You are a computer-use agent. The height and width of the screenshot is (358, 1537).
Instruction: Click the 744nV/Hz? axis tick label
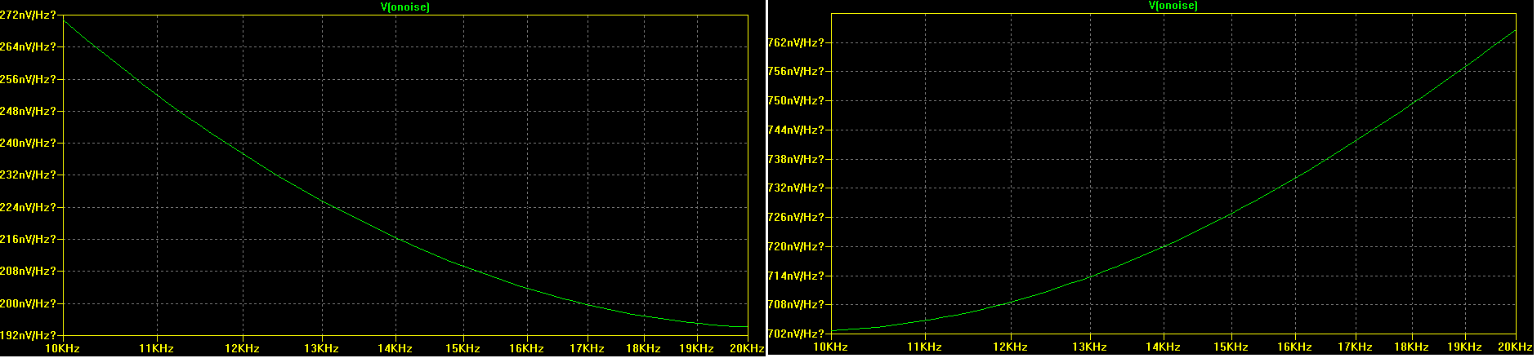click(x=797, y=130)
